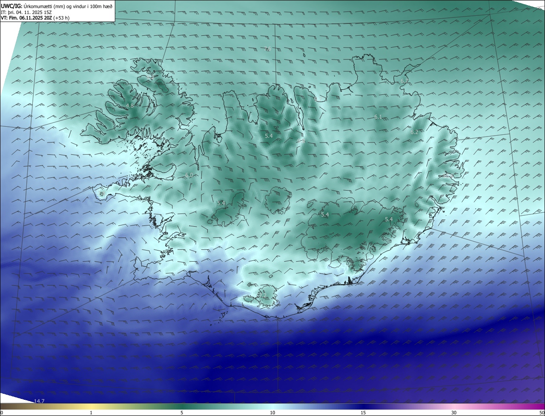The image size is (545, 416).
Task: Click the 14.7 value above the colorbar
Action: 39,401
